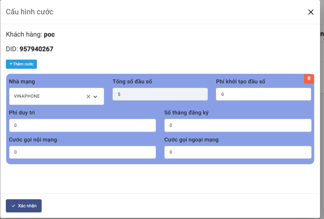Confirm with the Xác nhận button
This screenshot has height=219, width=324.
pyautogui.click(x=24, y=206)
